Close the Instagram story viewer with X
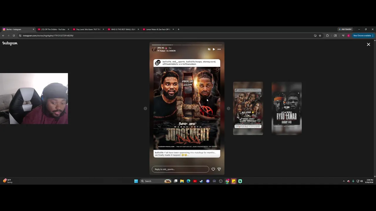 tap(368, 45)
